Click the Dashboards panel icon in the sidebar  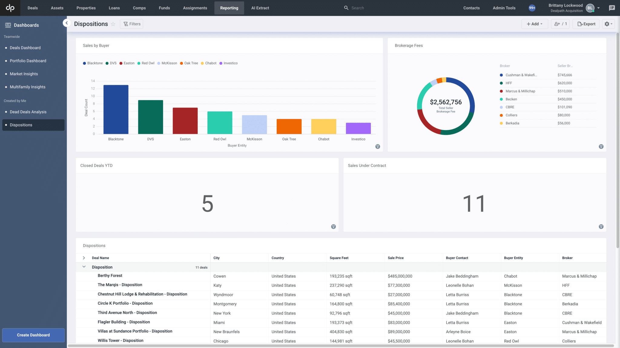pyautogui.click(x=8, y=25)
